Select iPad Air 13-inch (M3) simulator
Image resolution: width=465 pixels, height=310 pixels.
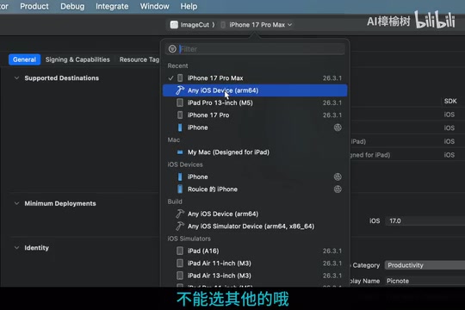tap(255, 276)
